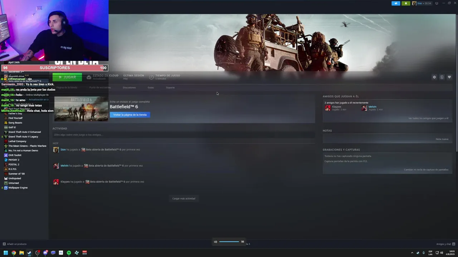The width and height of the screenshot is (458, 257).
Task: Open the Guías tab
Action: point(151,87)
